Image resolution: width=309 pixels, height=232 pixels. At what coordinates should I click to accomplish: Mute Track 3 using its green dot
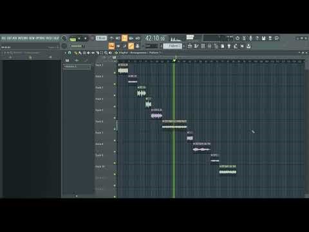tap(115, 95)
